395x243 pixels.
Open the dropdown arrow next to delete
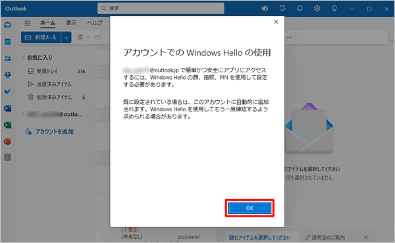coord(88,38)
